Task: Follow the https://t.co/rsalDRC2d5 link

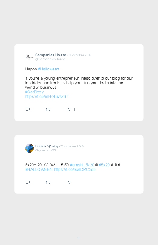Action: click(x=75, y=170)
